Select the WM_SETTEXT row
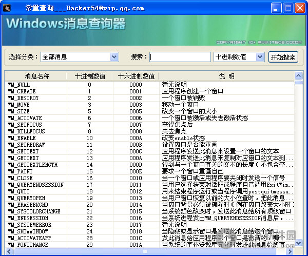308x256 pixels. [x=150, y=151]
